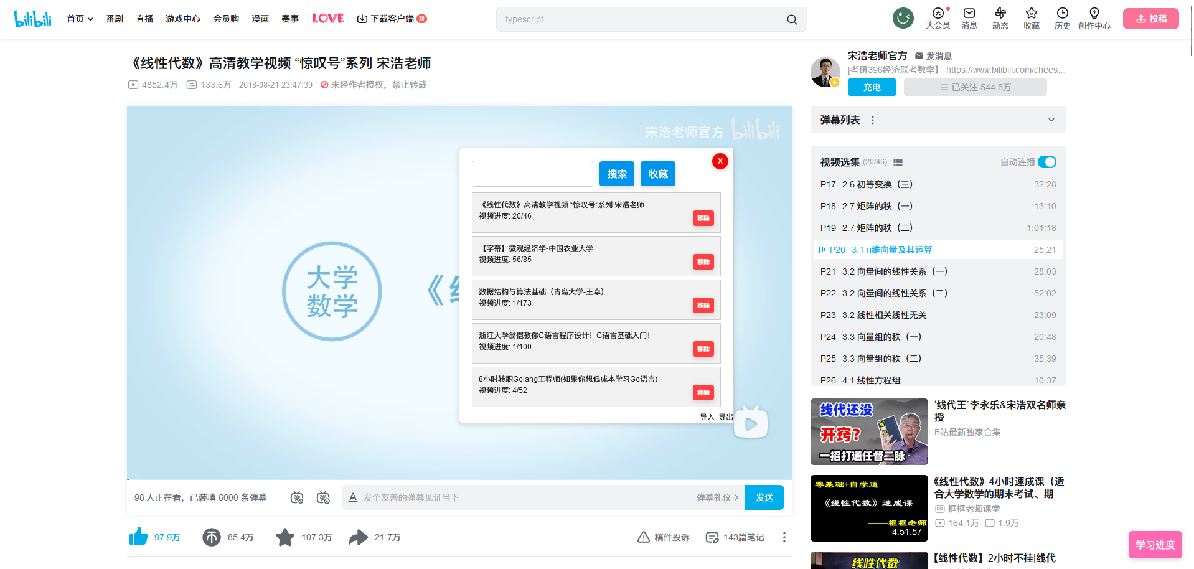Click the search magnifier icon
Viewport: 1194px width, 569px height.
(792, 19)
